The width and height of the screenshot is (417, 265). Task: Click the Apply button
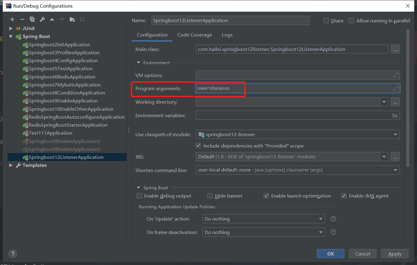[x=395, y=254]
